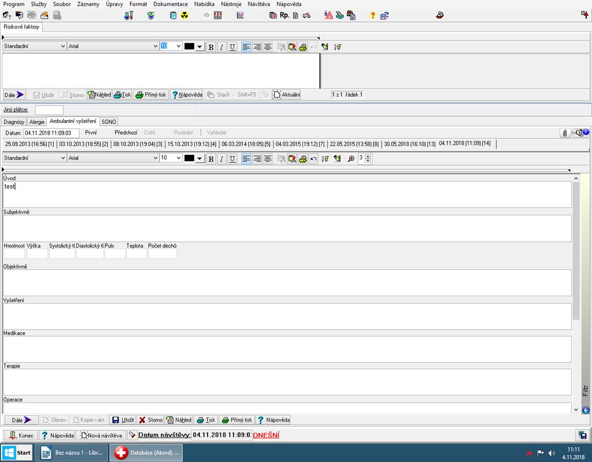592x462 pixels.
Task: Click the red exit arrow icon at toolbar end
Action: coord(584,15)
